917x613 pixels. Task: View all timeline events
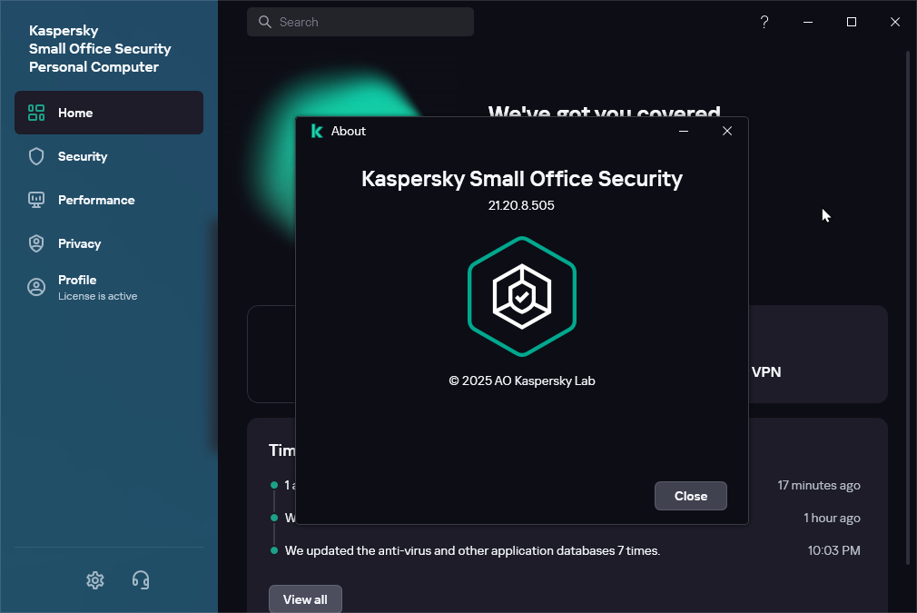click(x=305, y=599)
